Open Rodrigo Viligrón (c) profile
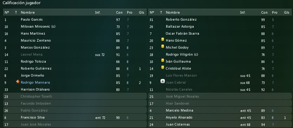Viewport: 293px width, 128px height. coord(182,55)
